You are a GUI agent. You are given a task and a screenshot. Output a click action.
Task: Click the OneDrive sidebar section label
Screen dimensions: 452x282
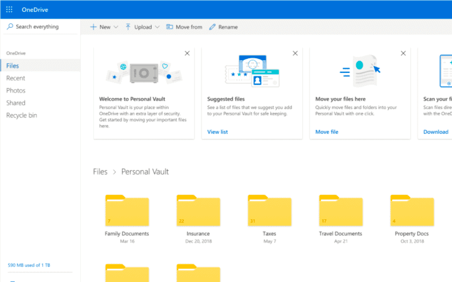(16, 53)
